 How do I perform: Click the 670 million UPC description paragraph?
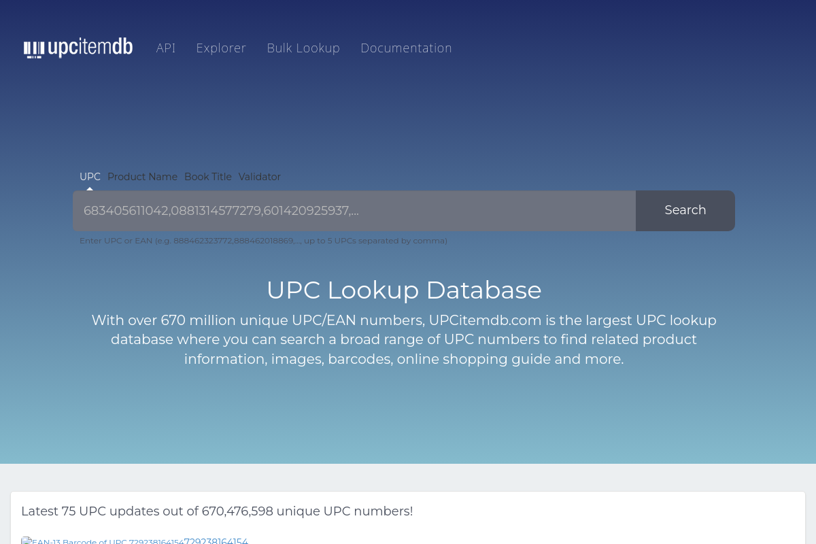[404, 339]
